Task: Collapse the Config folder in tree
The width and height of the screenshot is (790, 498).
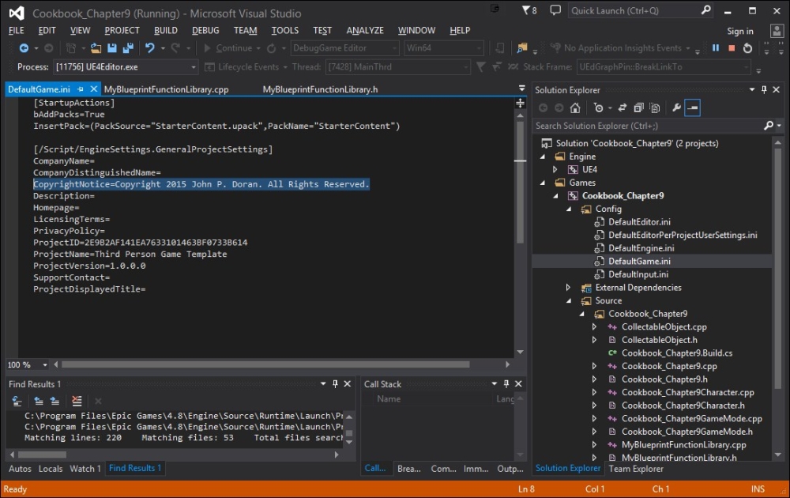Action: point(568,209)
